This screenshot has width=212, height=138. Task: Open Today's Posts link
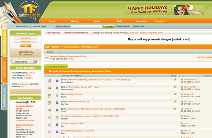[x=39, y=27]
